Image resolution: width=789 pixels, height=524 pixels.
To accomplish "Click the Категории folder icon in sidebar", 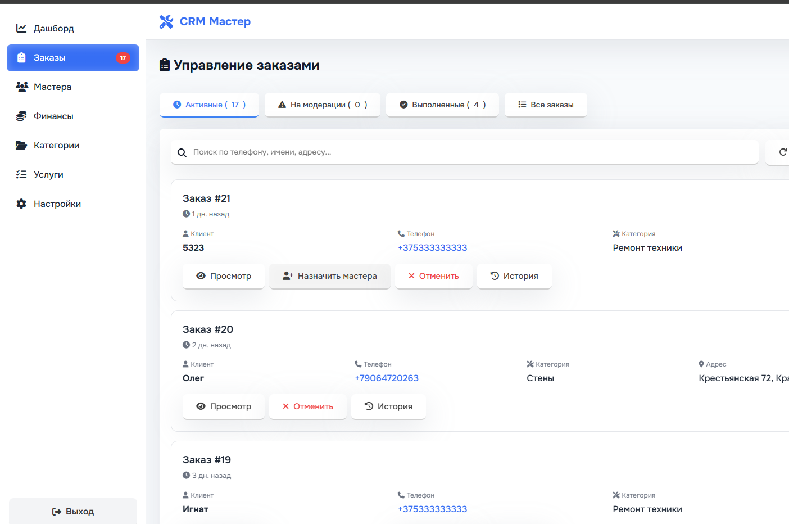I will 21,145.
